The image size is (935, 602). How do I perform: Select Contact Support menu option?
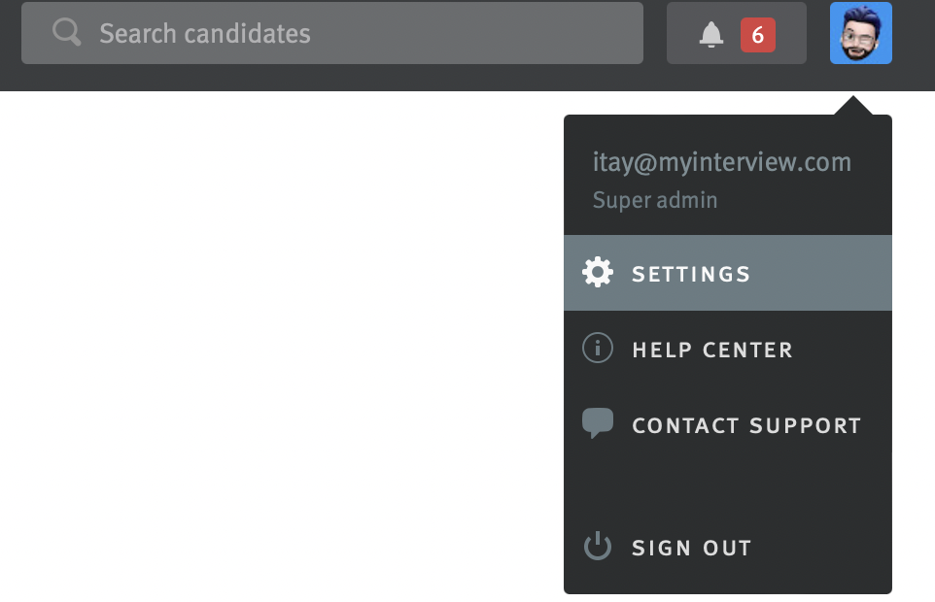[x=727, y=425]
